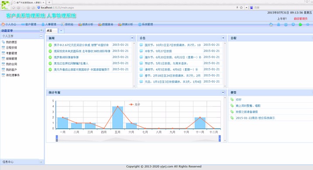Open the 个人办公 menu
Image resolution: width=313 pixels, height=170 pixels.
coord(9,24)
